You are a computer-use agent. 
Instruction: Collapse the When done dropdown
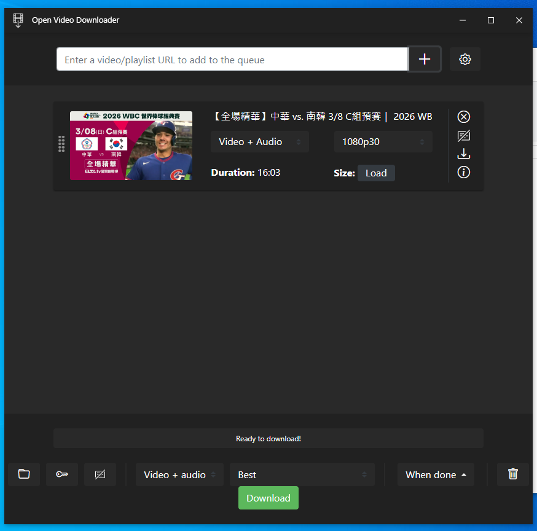[x=436, y=474]
